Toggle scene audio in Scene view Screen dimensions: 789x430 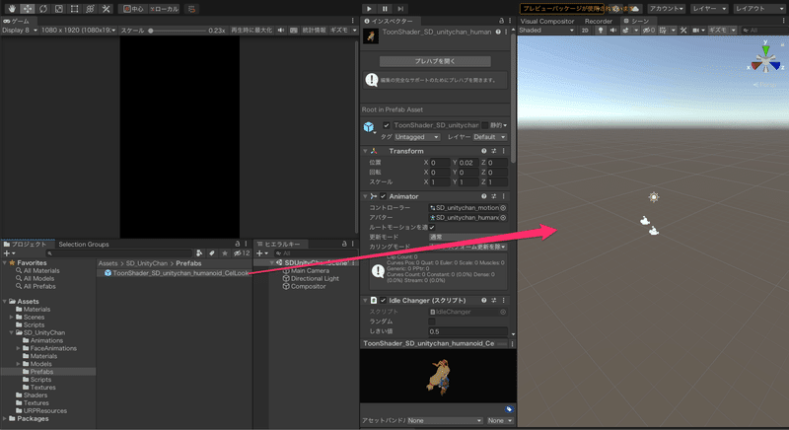tap(612, 31)
